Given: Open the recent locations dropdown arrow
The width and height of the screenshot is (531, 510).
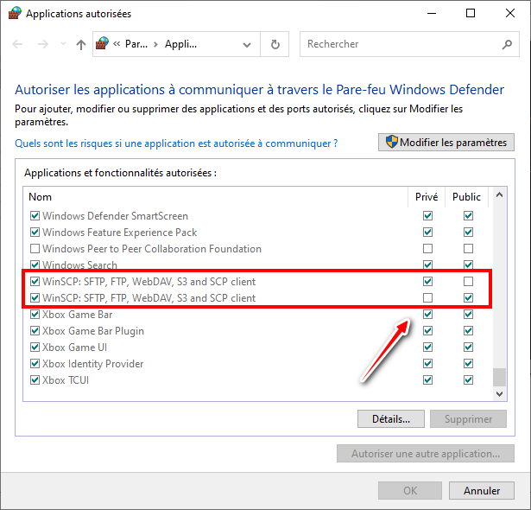Looking at the screenshot, I should 63,44.
